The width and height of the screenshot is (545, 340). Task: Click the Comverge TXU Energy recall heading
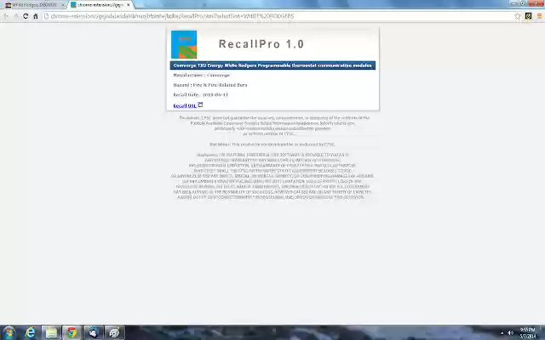(272, 65)
